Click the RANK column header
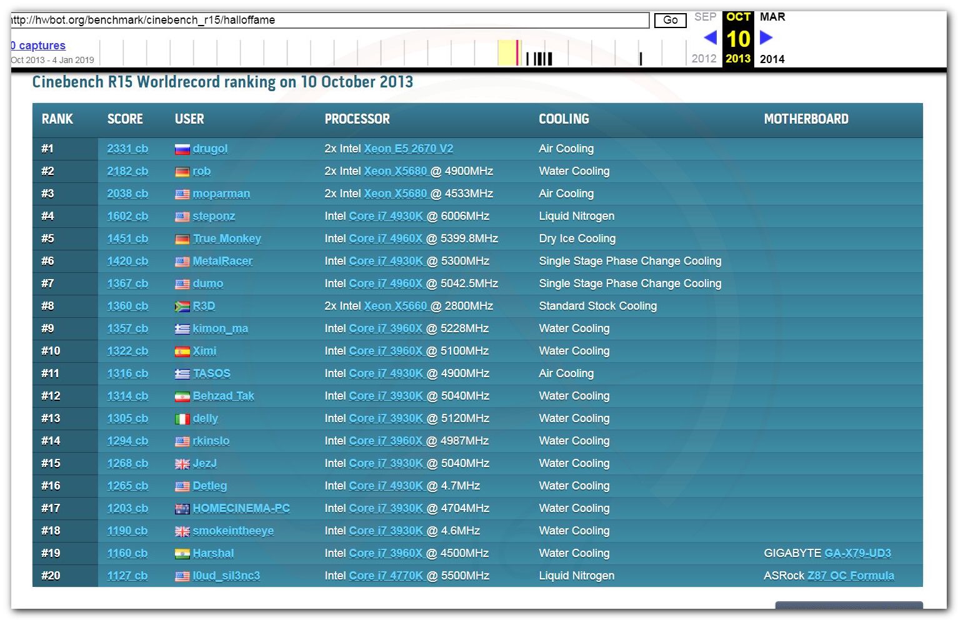Viewport: 958px width, 620px height. point(57,119)
